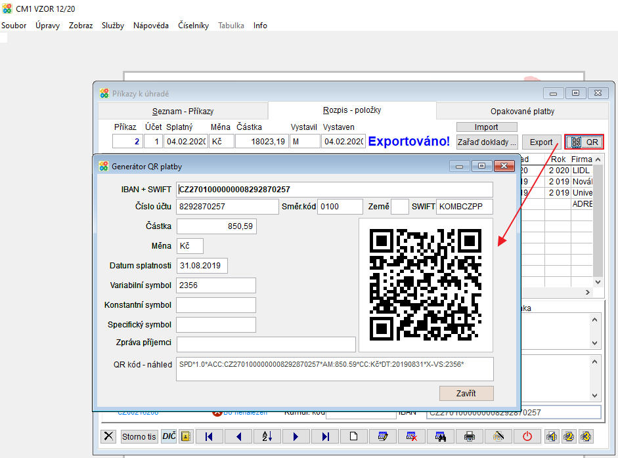Screen dimensions: 618x458
Task: Click the CM1 VZOR application icon
Action: click(x=7, y=9)
